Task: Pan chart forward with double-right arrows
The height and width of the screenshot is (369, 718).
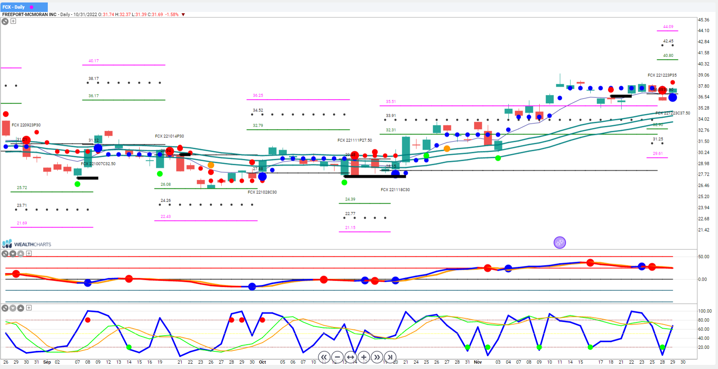Action: (x=377, y=357)
